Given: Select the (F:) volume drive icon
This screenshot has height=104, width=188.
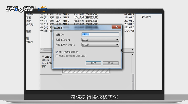Looking at the screenshot, I should tap(42, 21).
